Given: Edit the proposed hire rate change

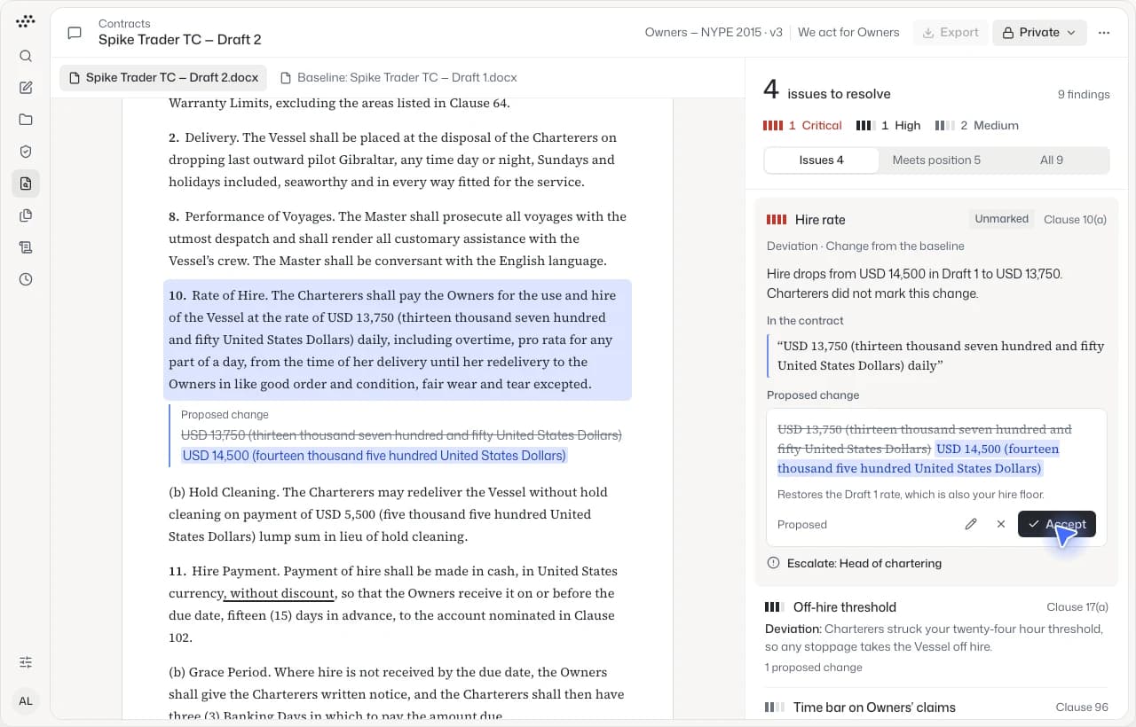Looking at the screenshot, I should coord(971,524).
